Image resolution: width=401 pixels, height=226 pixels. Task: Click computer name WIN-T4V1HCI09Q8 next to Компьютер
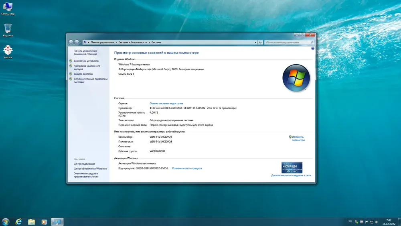point(161,137)
